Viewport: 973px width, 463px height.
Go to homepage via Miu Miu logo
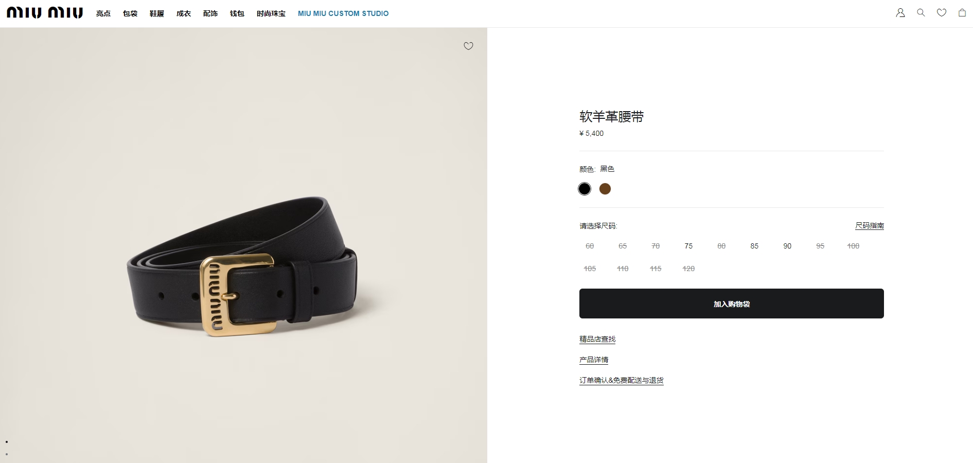coord(45,13)
